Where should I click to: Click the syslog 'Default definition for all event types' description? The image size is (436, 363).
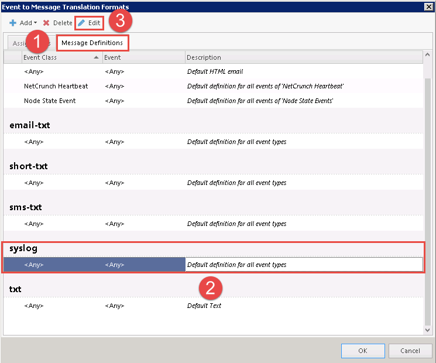(236, 265)
